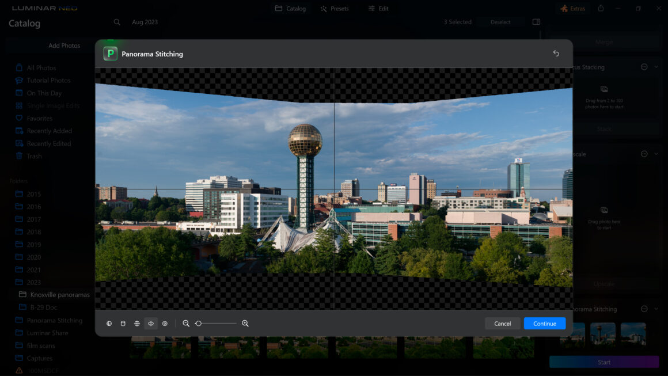The width and height of the screenshot is (668, 376).
Task: Open the Extras menu
Action: click(x=573, y=9)
